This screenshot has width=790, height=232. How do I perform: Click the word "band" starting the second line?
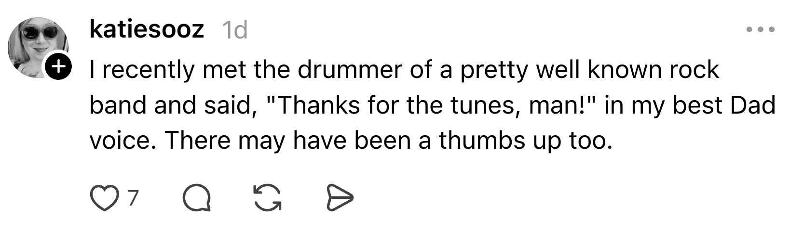pos(118,105)
